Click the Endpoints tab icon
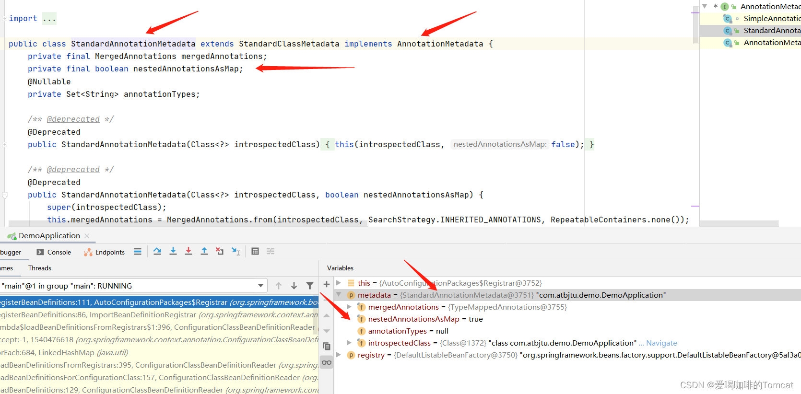This screenshot has width=801, height=394. 88,252
